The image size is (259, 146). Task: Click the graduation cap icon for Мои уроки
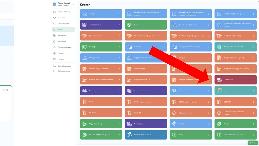(x=54, y=18)
